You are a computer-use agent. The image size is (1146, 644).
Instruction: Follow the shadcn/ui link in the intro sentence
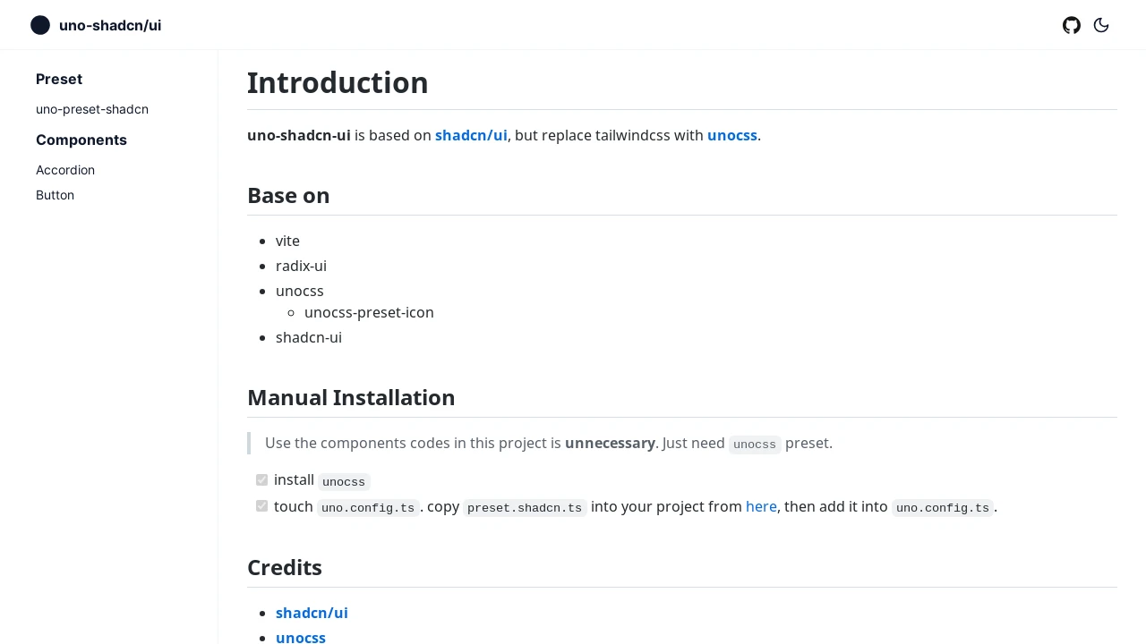[x=471, y=135]
